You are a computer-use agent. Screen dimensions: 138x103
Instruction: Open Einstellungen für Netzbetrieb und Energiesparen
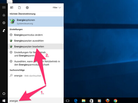(x=36, y=54)
